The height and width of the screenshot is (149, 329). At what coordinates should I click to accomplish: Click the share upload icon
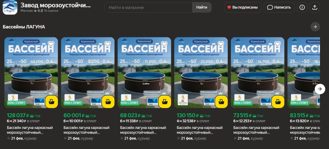pos(315,7)
